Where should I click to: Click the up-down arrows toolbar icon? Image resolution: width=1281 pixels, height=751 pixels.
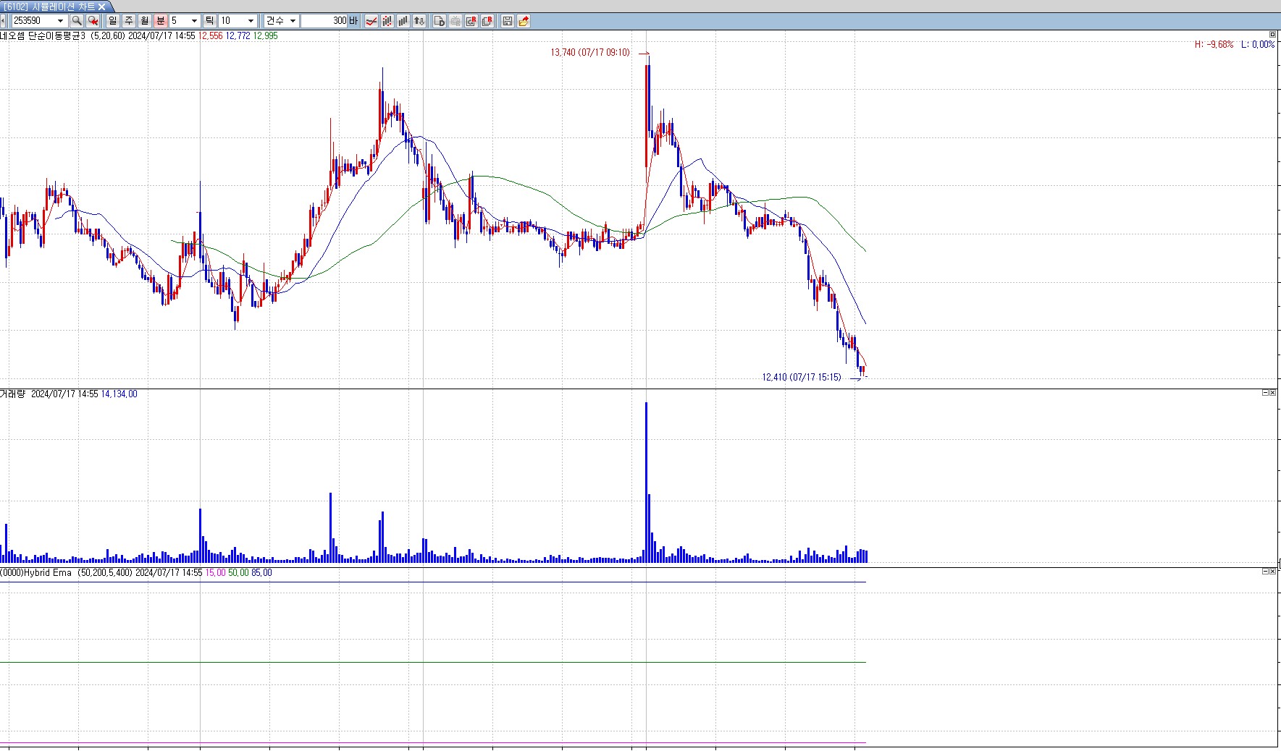pos(419,21)
